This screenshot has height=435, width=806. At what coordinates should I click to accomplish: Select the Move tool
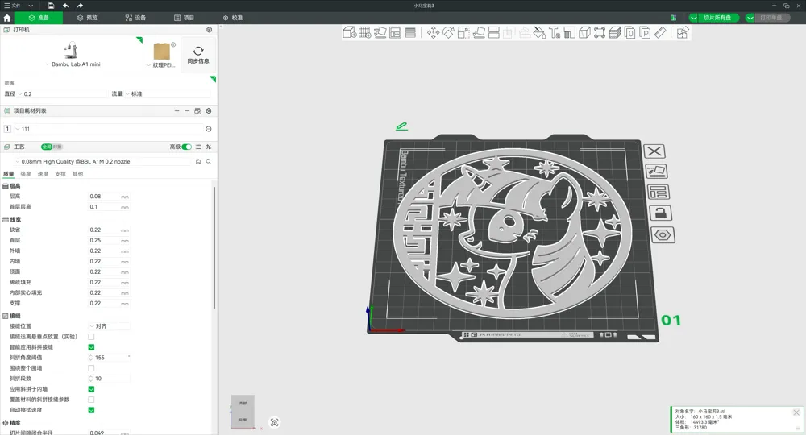tap(434, 33)
